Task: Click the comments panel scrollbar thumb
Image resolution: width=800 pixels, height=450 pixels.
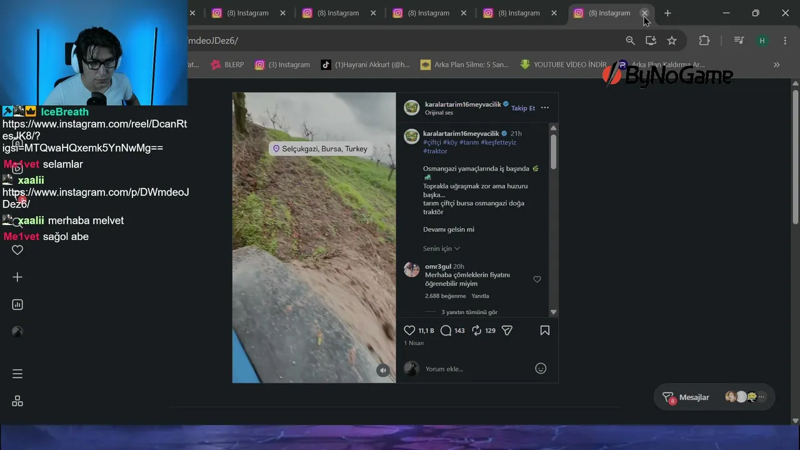Action: point(553,151)
